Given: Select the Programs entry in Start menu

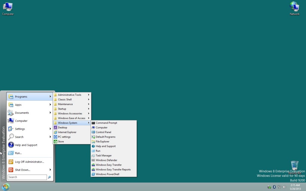Looking at the screenshot, I should 30,97.
